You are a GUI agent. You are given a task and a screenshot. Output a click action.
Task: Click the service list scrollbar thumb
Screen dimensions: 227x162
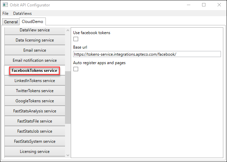tap(68, 98)
